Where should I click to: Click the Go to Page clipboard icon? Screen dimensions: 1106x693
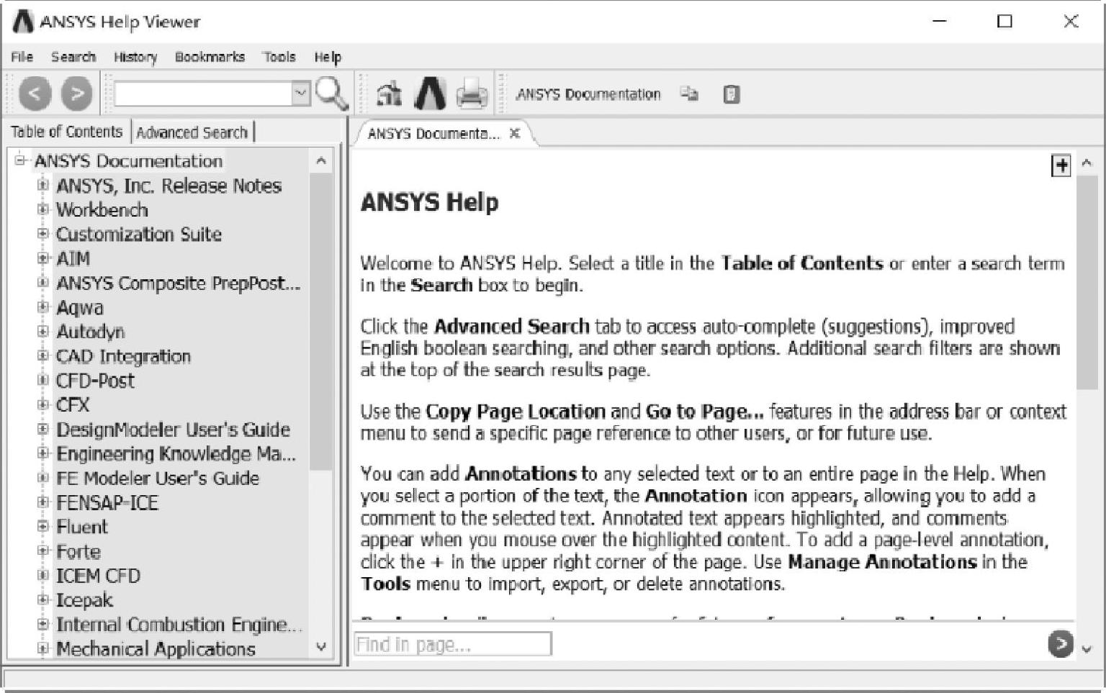pos(731,94)
